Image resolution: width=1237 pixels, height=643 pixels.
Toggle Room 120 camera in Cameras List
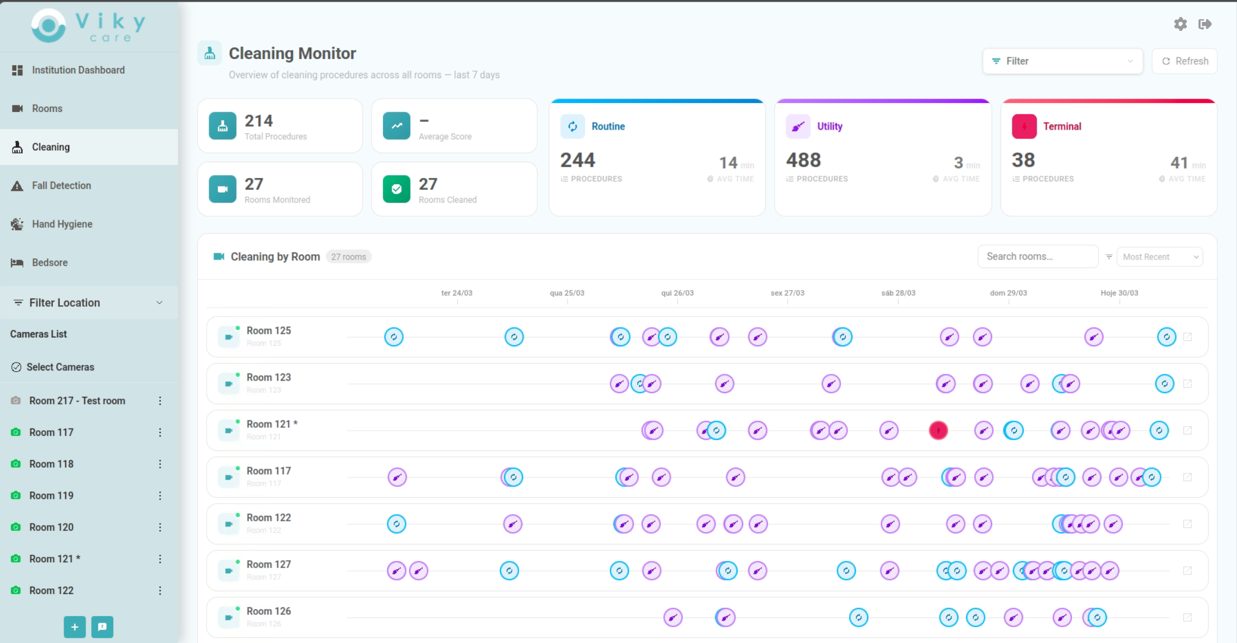click(16, 527)
